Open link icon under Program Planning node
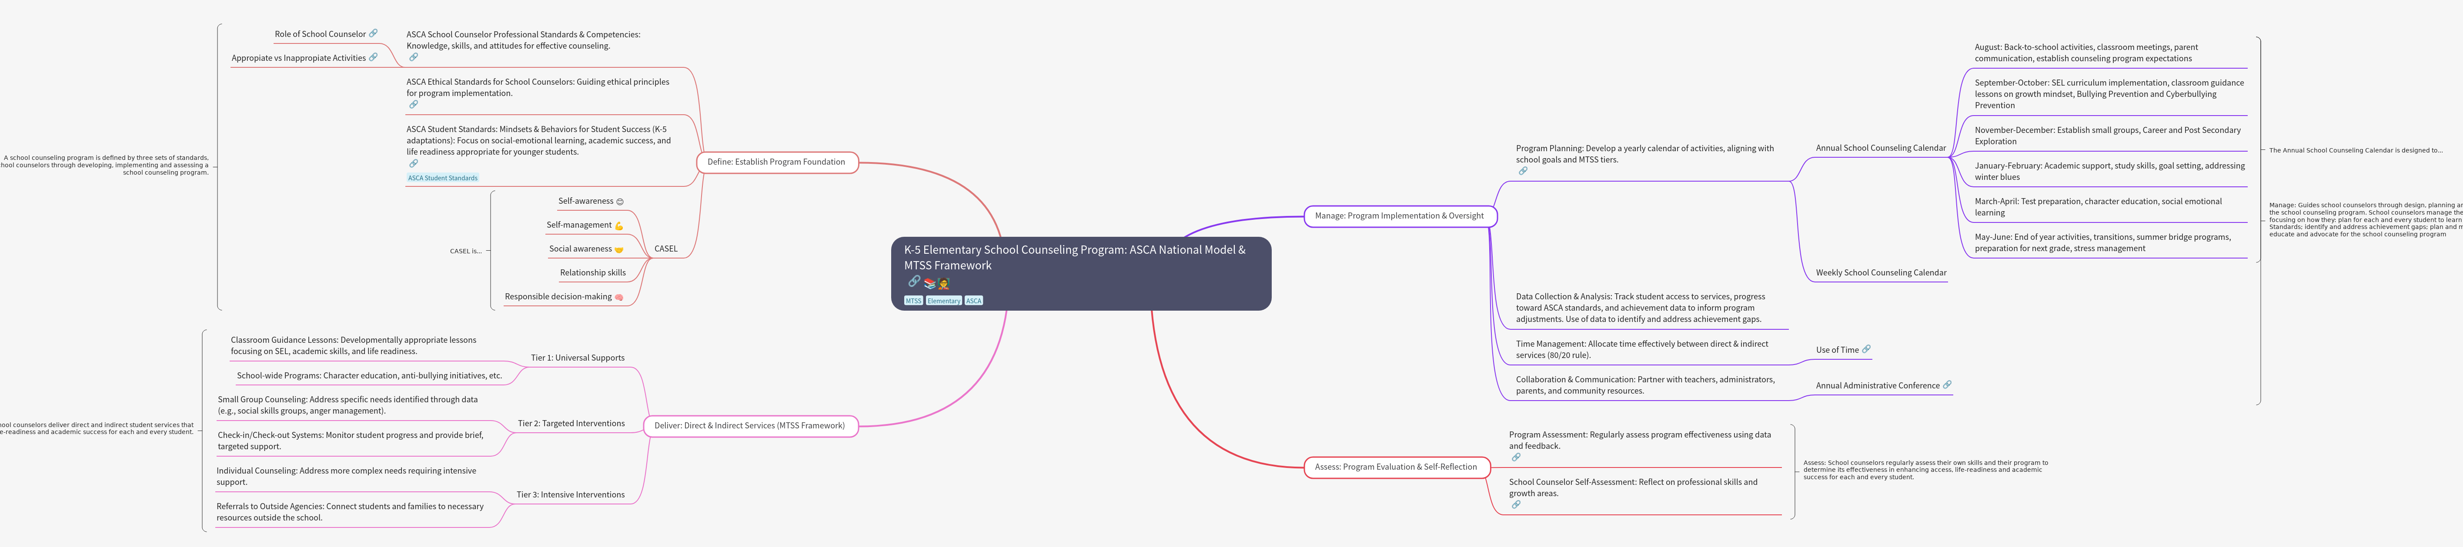The image size is (2463, 547). [1523, 171]
